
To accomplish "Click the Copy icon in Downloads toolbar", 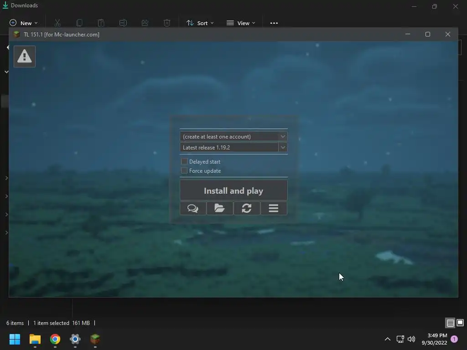I will 79,23.
